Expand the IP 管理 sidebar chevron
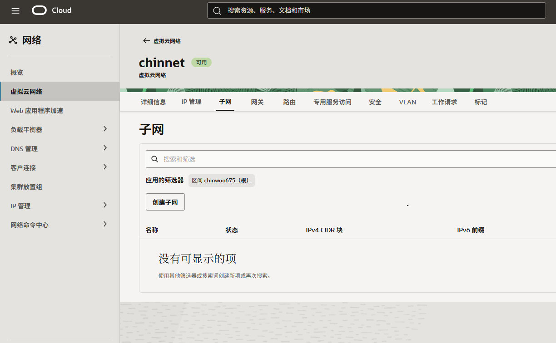 tap(105, 205)
